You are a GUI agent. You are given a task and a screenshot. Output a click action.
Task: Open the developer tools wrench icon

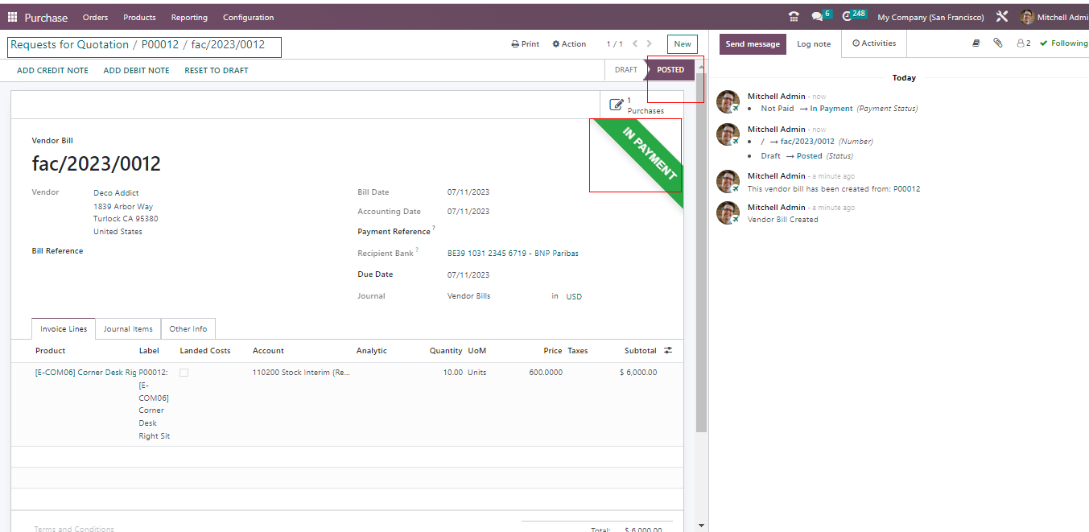(x=1001, y=17)
